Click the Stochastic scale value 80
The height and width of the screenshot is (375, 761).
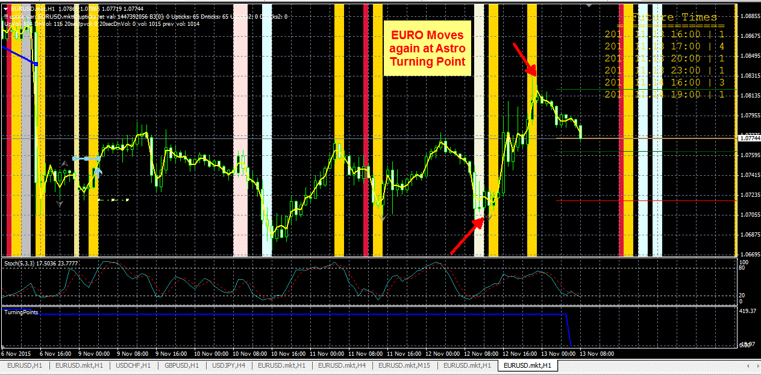(742, 267)
